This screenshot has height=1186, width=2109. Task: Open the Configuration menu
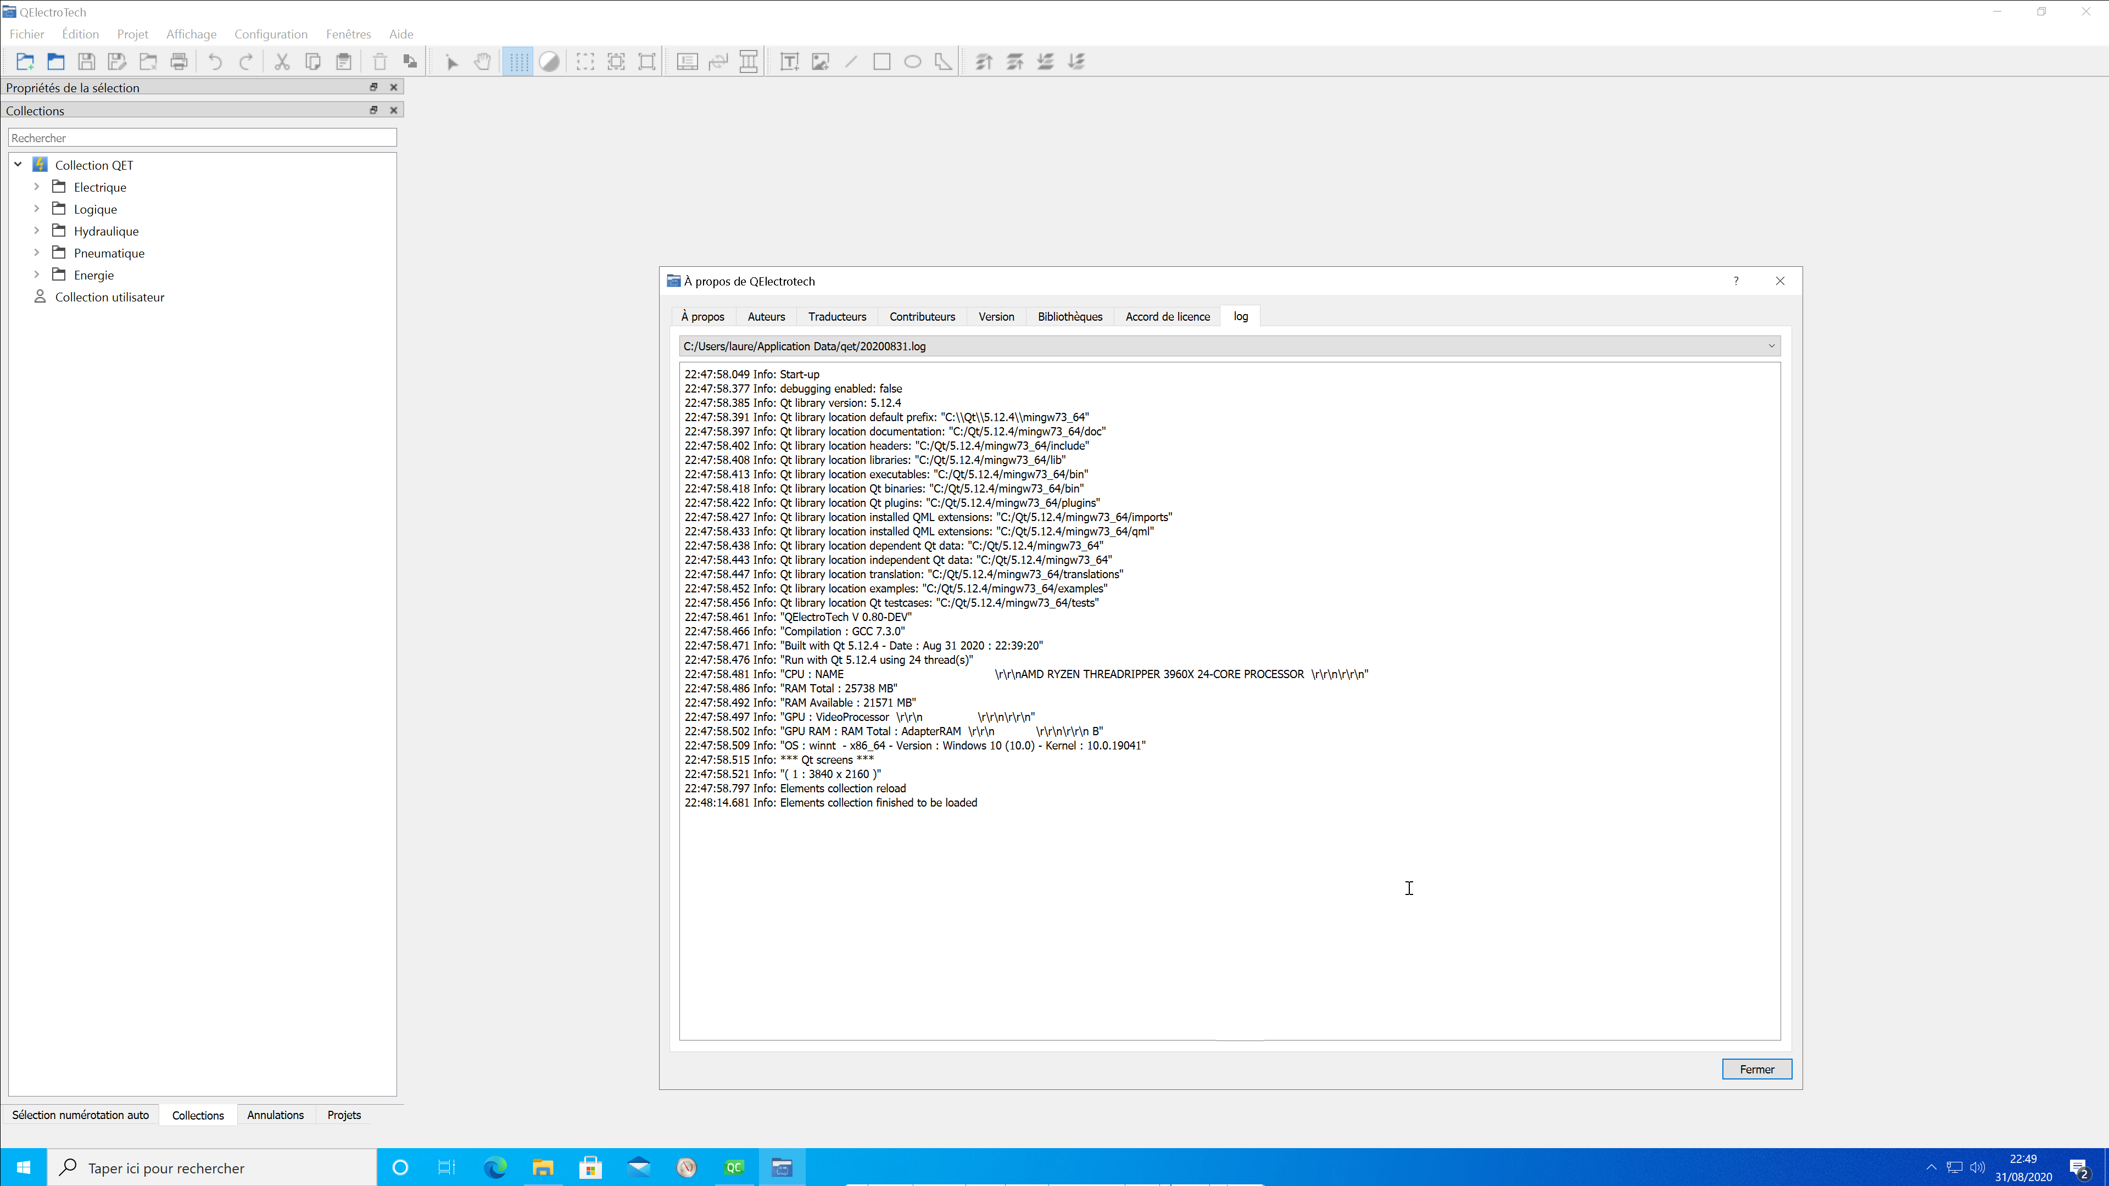pos(270,33)
